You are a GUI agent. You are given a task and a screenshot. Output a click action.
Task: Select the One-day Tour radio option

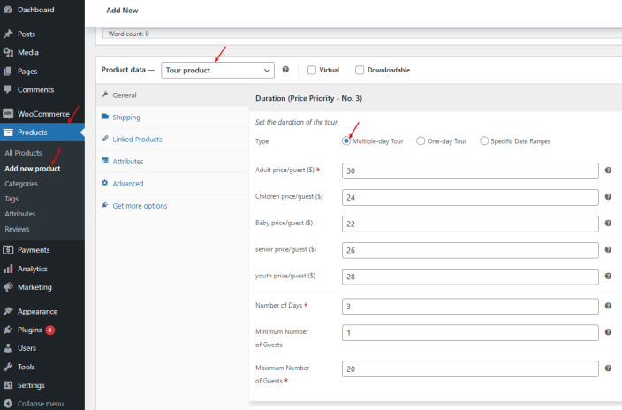pyautogui.click(x=421, y=140)
